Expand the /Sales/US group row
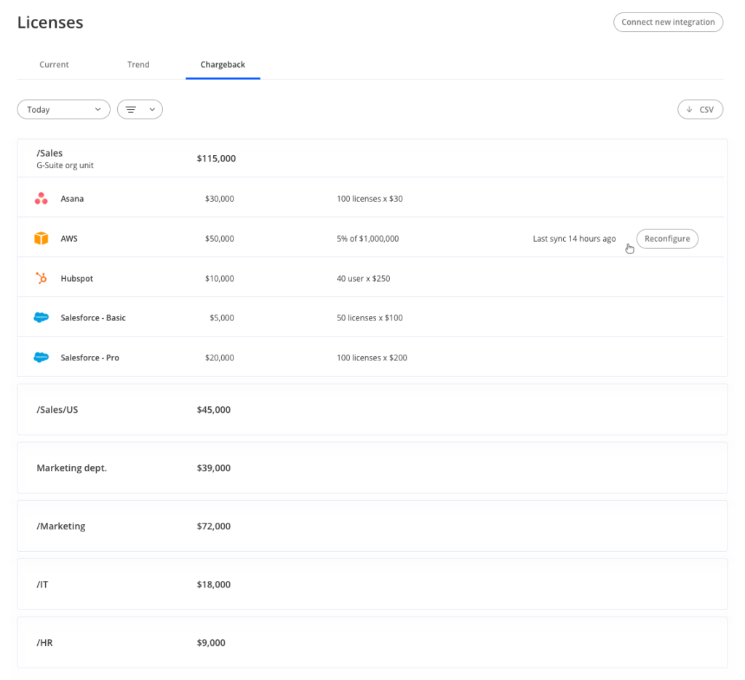The width and height of the screenshot is (745, 680). click(x=372, y=409)
